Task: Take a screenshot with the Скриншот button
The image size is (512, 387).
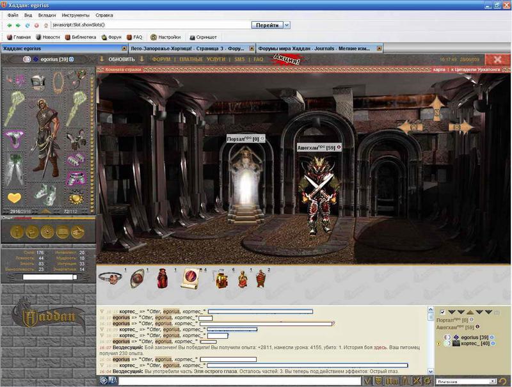Action: (x=203, y=37)
